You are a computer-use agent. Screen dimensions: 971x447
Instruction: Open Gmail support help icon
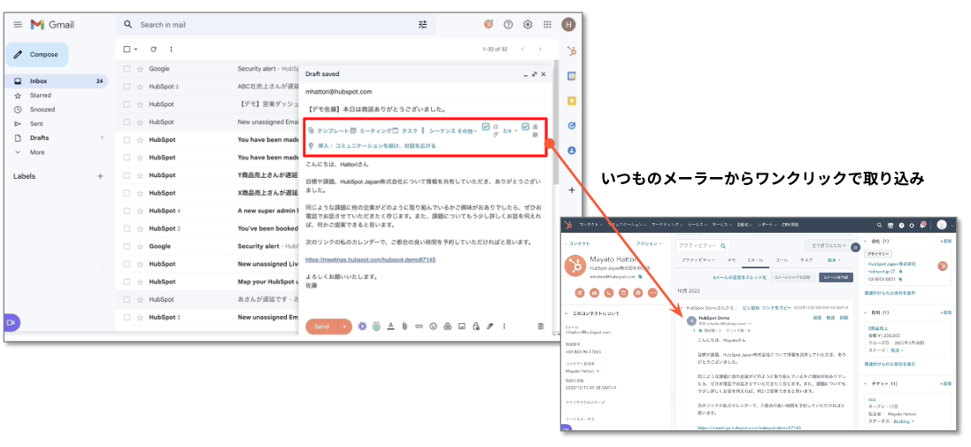click(508, 25)
